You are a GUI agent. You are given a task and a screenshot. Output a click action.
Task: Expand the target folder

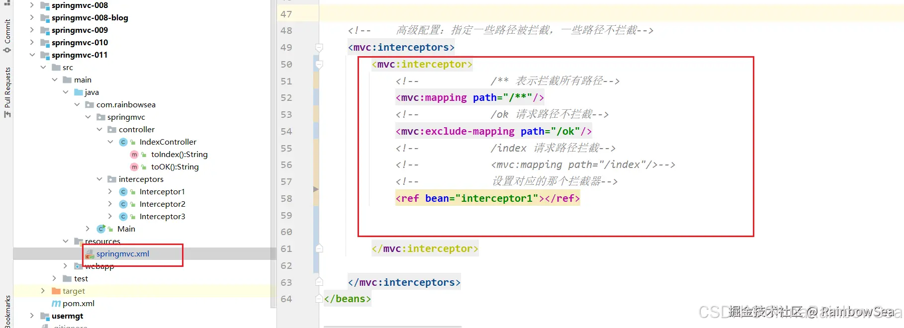(x=43, y=291)
